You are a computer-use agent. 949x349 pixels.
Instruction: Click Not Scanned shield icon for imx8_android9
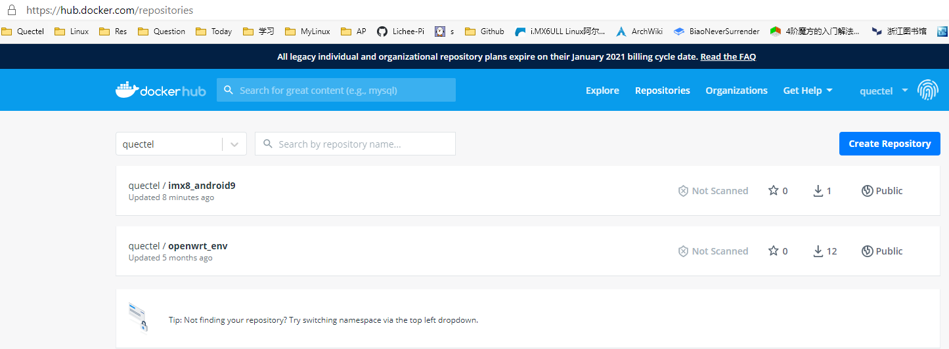tap(683, 191)
